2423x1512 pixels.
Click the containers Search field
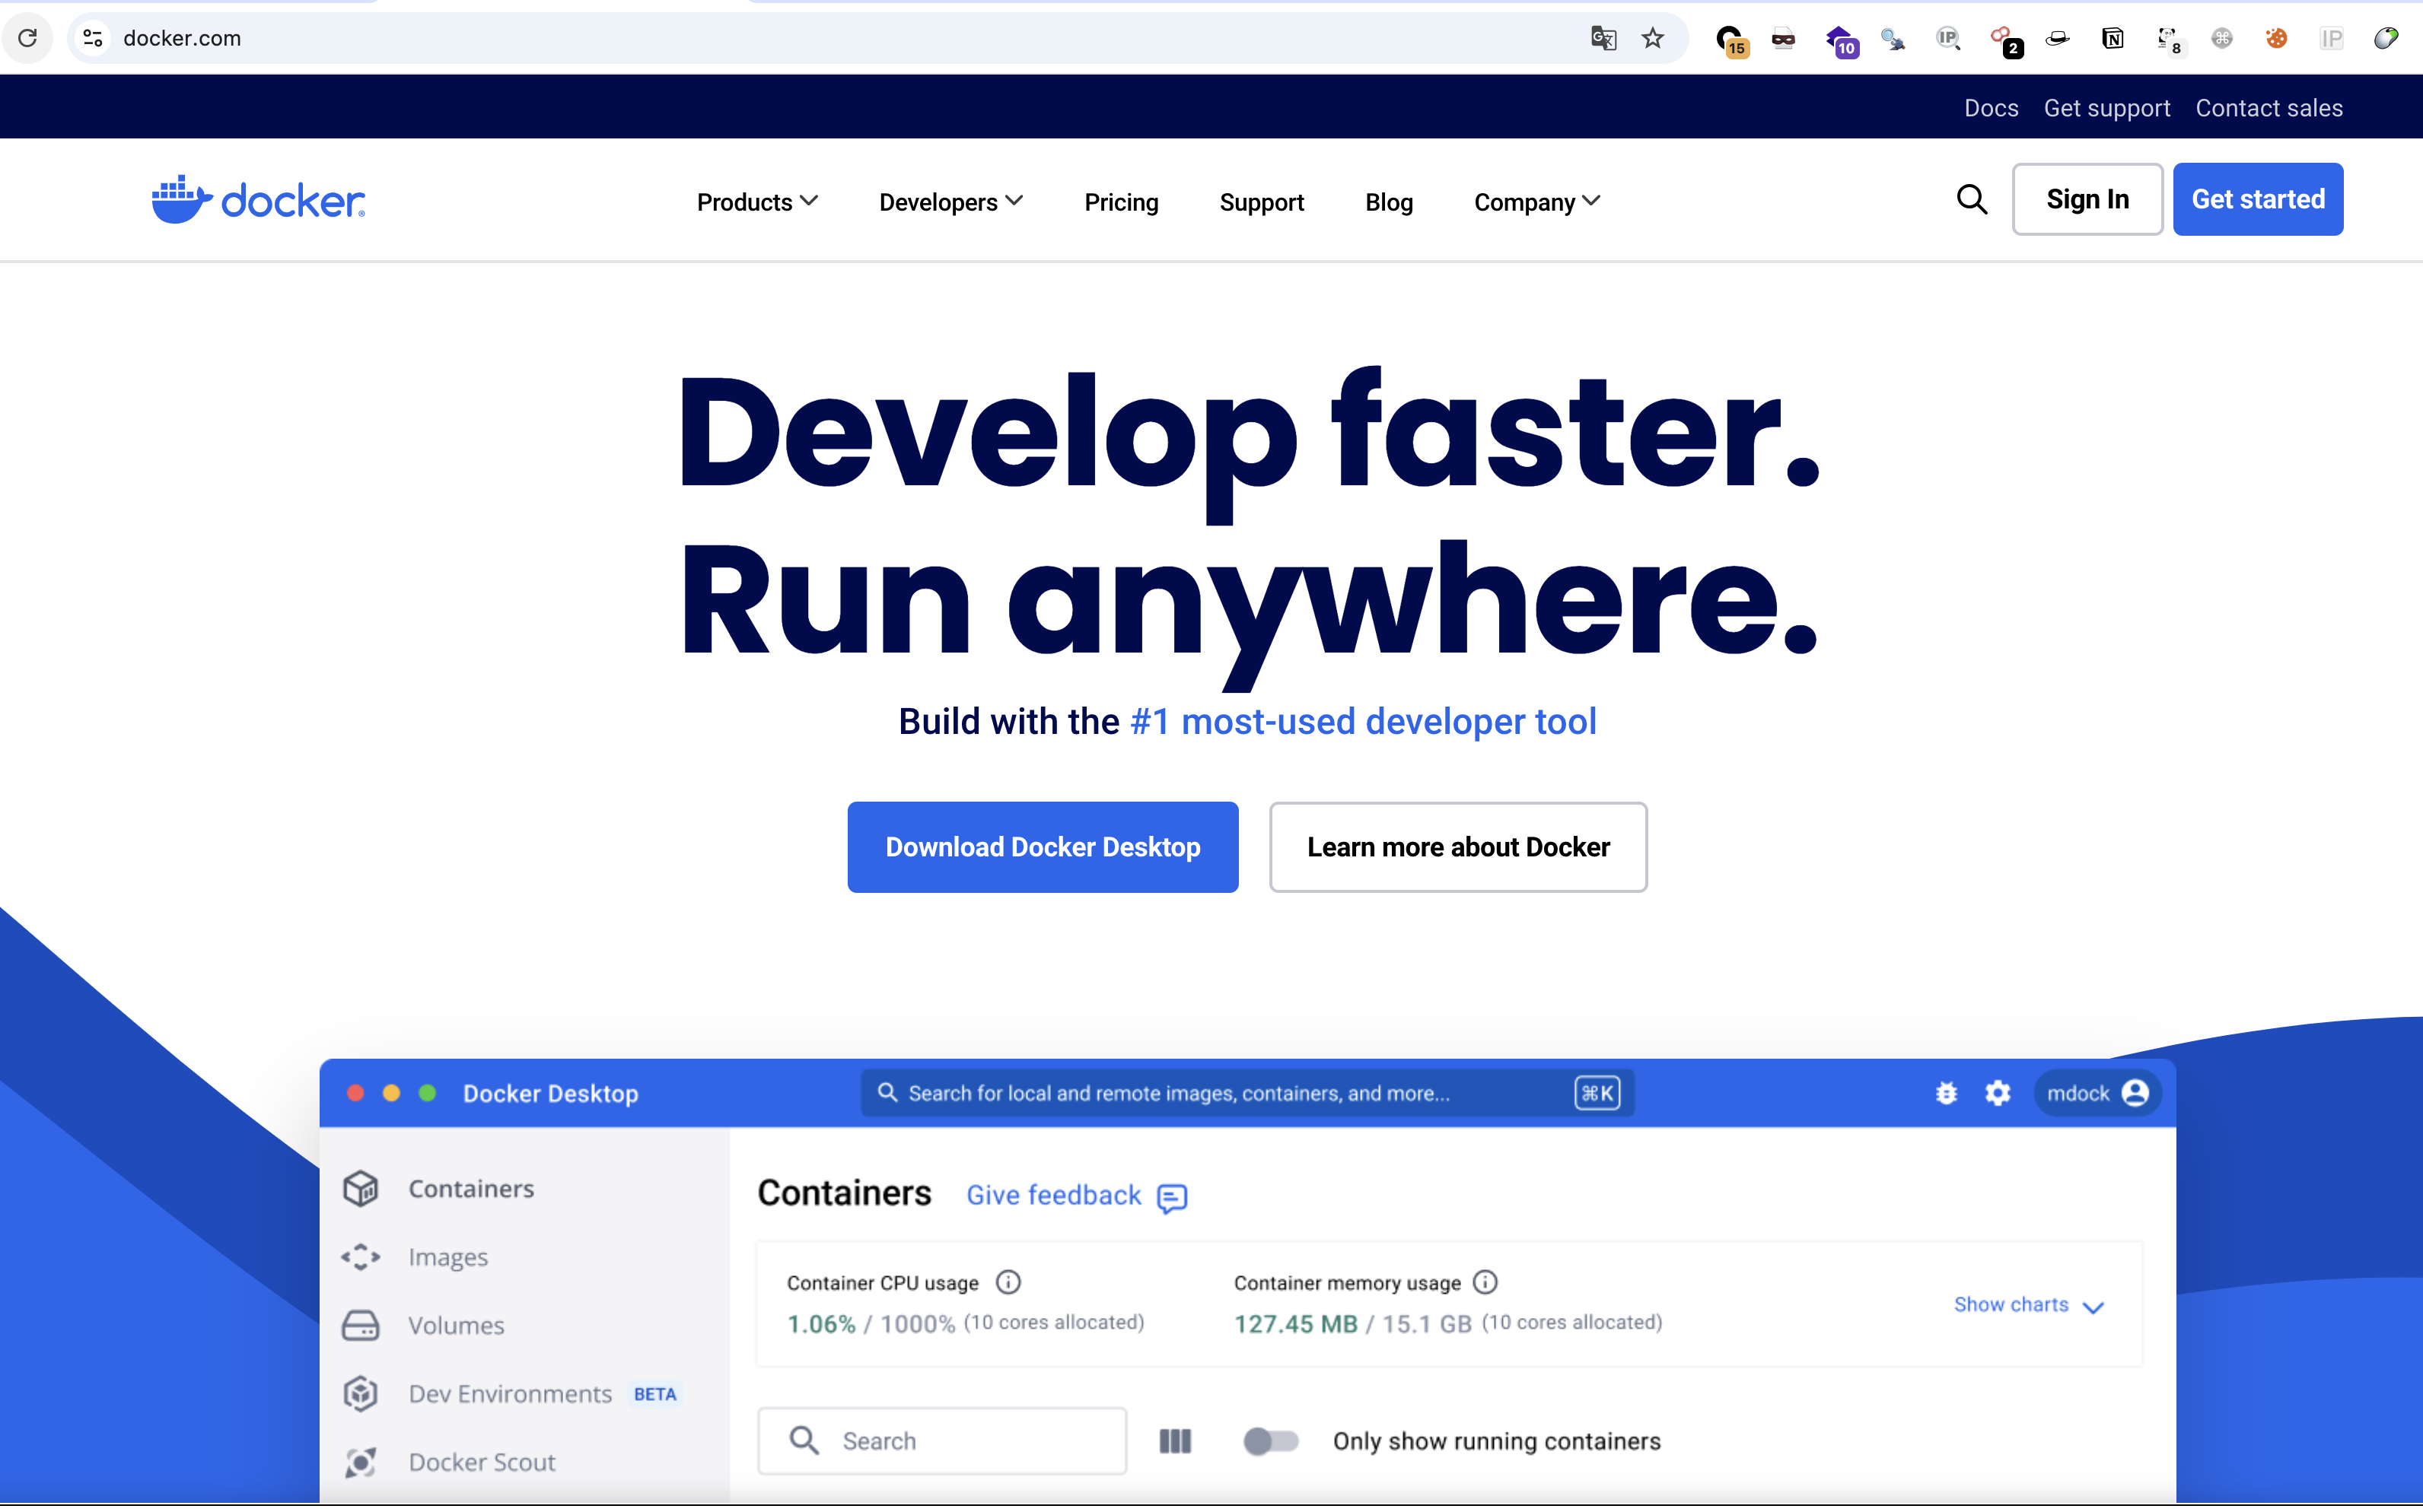[941, 1441]
